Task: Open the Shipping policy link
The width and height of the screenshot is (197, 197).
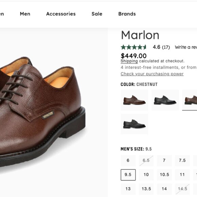Action: pos(129,61)
